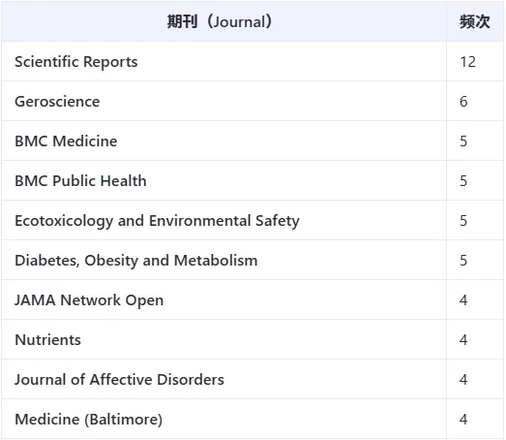Click the BMC Public Health entry
The image size is (506, 440).
tap(80, 181)
